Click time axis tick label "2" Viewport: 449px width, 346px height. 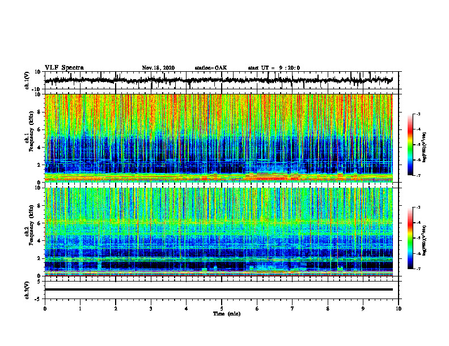[x=116, y=309]
